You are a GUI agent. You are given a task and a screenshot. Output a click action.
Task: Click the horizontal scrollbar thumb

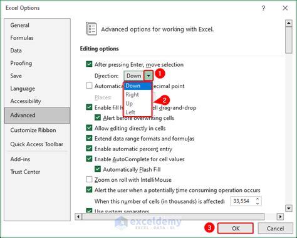coord(173,217)
